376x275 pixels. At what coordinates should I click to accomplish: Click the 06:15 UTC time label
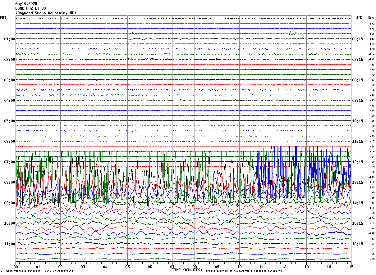pos(358,39)
